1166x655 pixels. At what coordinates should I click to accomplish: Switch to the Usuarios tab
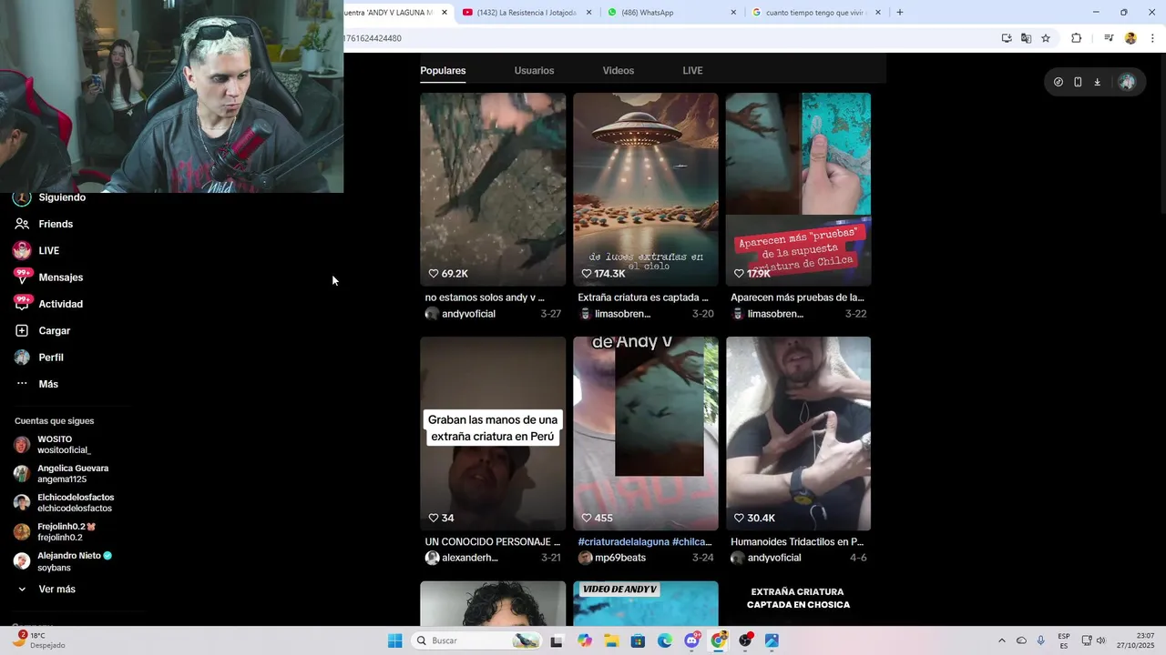point(534,71)
